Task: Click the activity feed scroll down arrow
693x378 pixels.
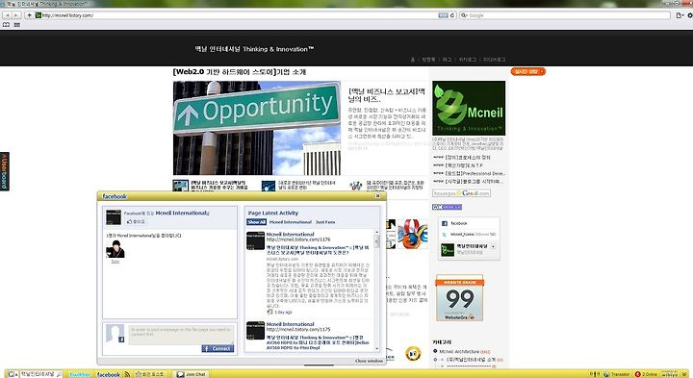Action: pyautogui.click(x=377, y=348)
